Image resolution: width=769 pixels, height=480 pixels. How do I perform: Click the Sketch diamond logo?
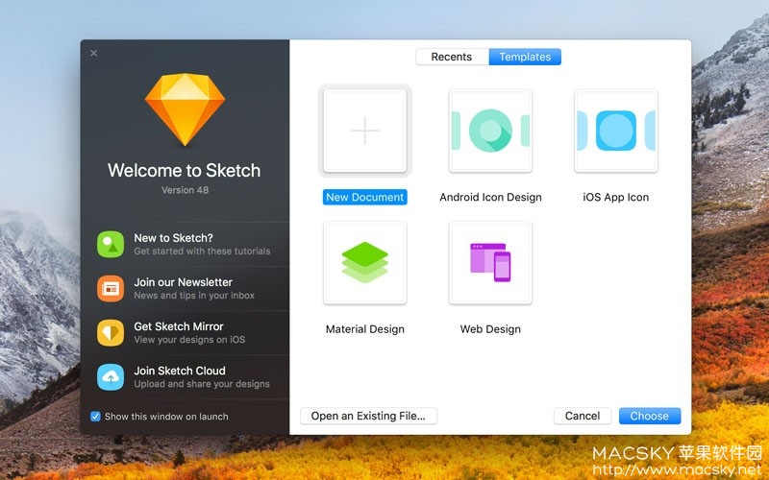coord(185,109)
